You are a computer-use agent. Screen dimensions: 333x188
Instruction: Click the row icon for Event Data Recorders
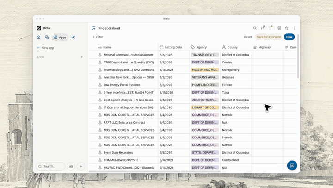click(100, 152)
